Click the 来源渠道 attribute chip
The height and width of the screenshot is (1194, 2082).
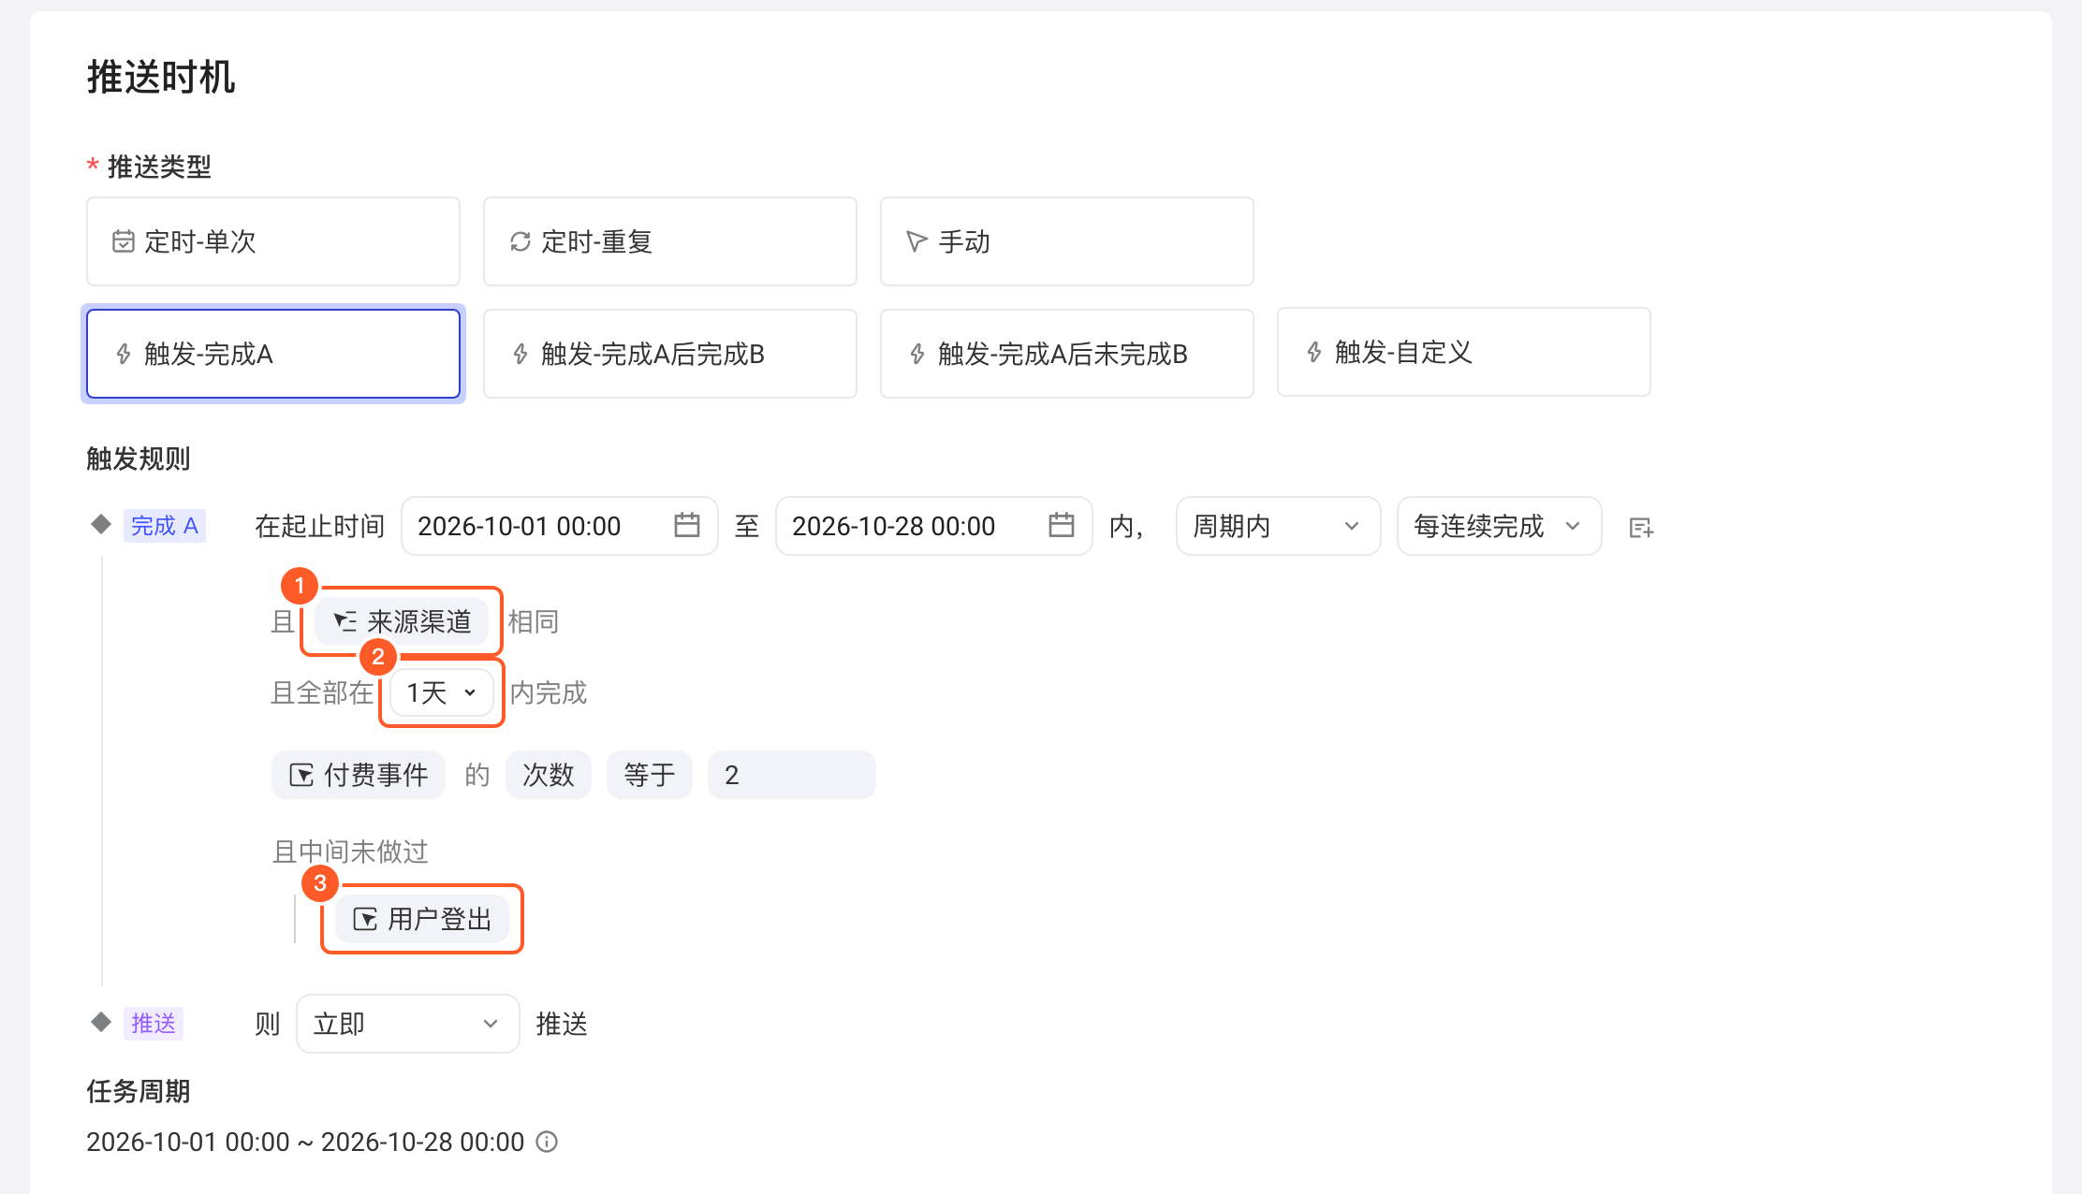[402, 621]
